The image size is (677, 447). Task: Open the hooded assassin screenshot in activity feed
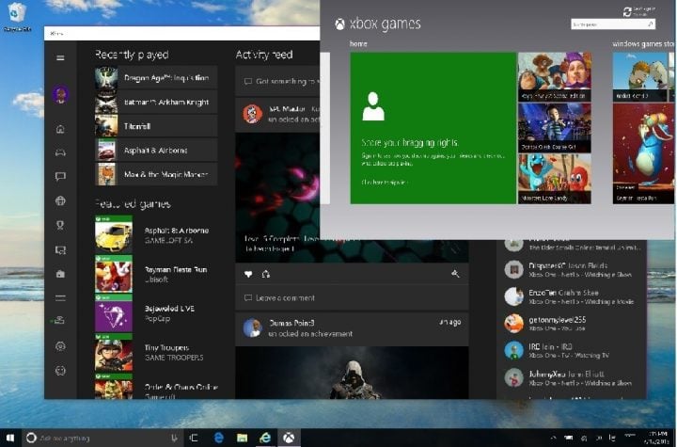(x=352, y=373)
